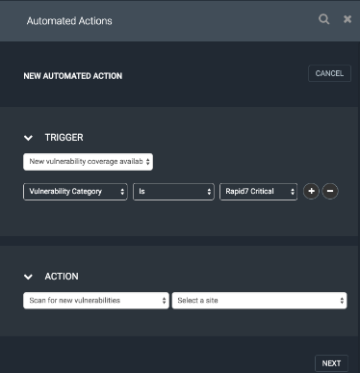The height and width of the screenshot is (373, 360).
Task: Open the Select a site dropdown
Action: (x=259, y=301)
